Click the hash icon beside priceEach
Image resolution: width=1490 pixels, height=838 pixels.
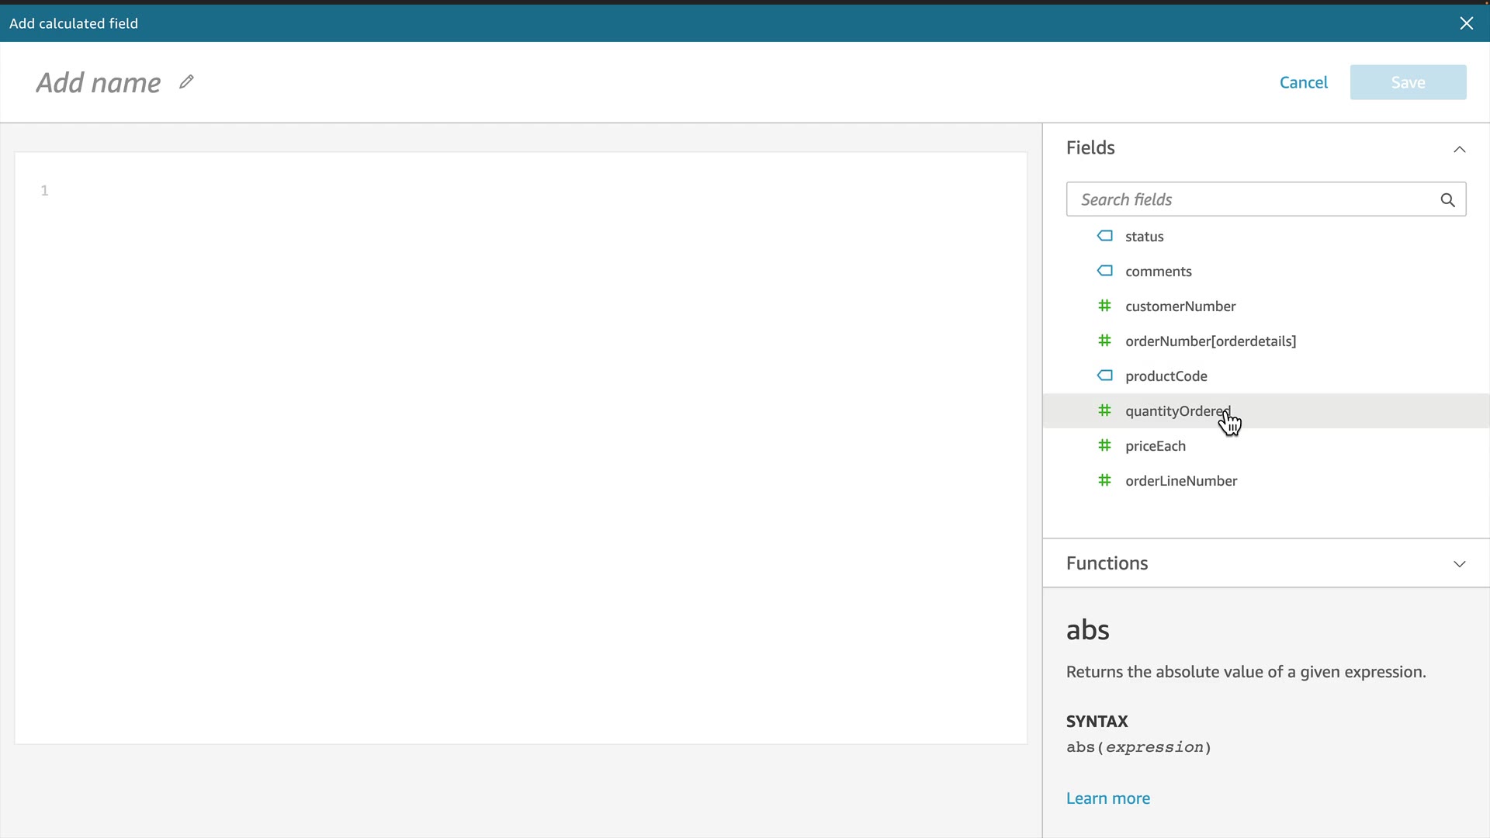coord(1104,445)
